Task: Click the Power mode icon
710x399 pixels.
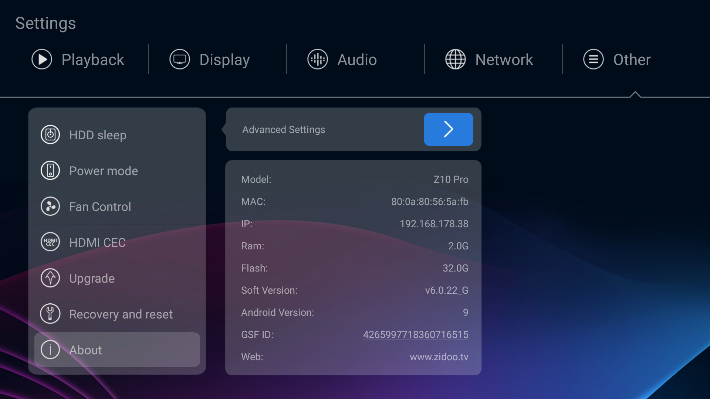Action: click(50, 171)
